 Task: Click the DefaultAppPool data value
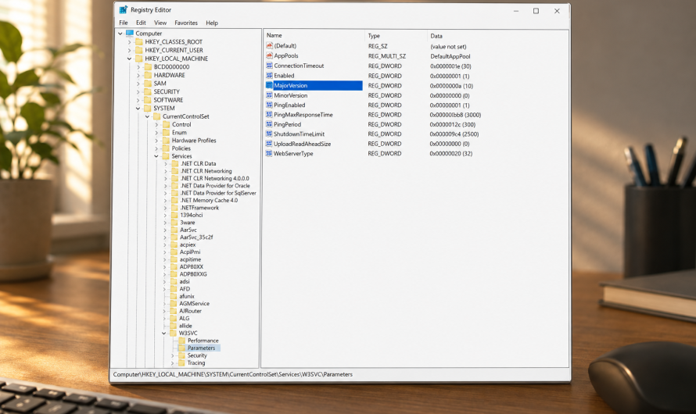tap(450, 56)
